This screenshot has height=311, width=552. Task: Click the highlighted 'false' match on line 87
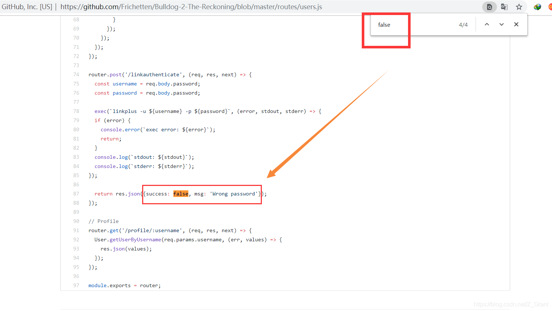point(181,194)
